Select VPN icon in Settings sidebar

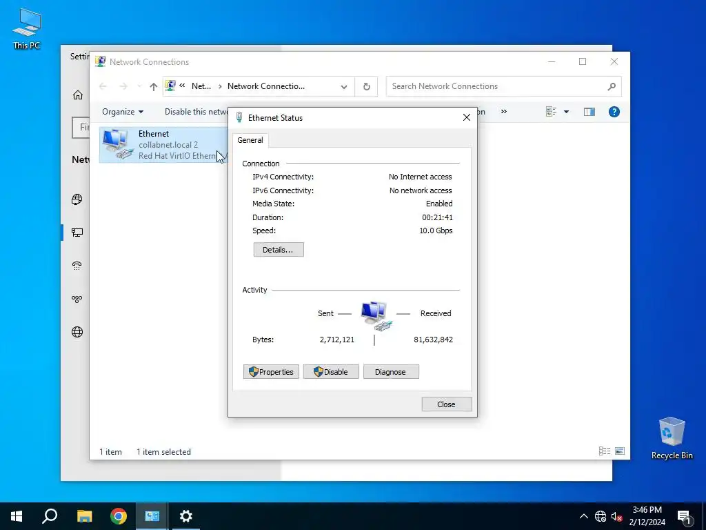click(77, 299)
